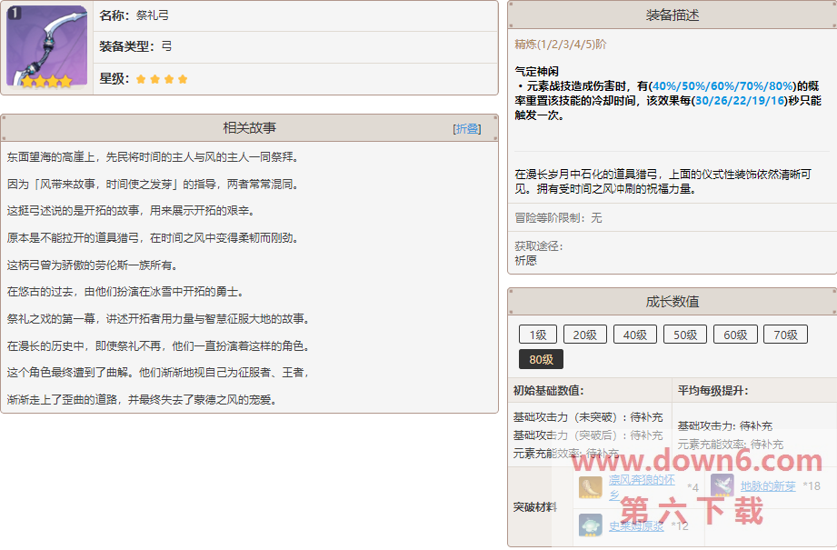Click the story line beginning 祭礼之戏的第一幕
Image resolution: width=837 pixels, height=550 pixels.
pos(160,319)
